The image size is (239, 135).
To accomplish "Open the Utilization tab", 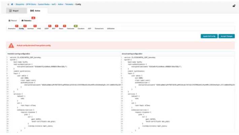I will pos(110,29).
